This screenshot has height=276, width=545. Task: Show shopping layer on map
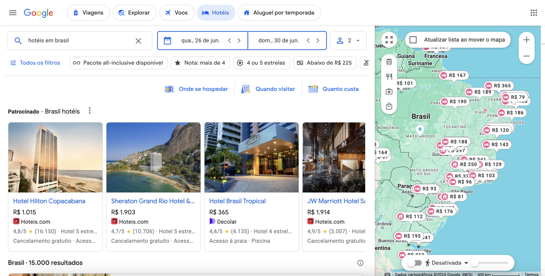(x=389, y=106)
